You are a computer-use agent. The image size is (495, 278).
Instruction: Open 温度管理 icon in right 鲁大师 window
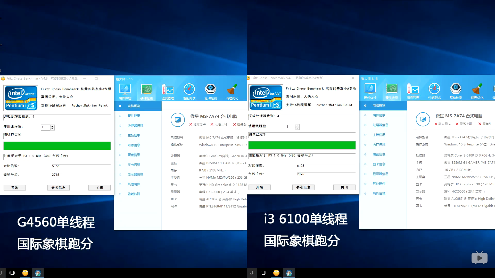coord(413,91)
